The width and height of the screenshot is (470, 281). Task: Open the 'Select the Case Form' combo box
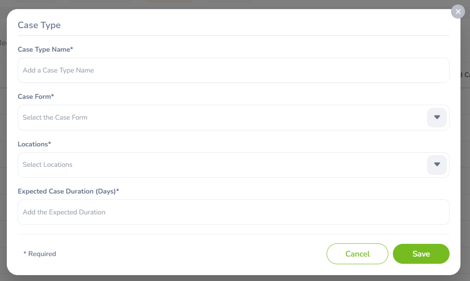coord(222,117)
